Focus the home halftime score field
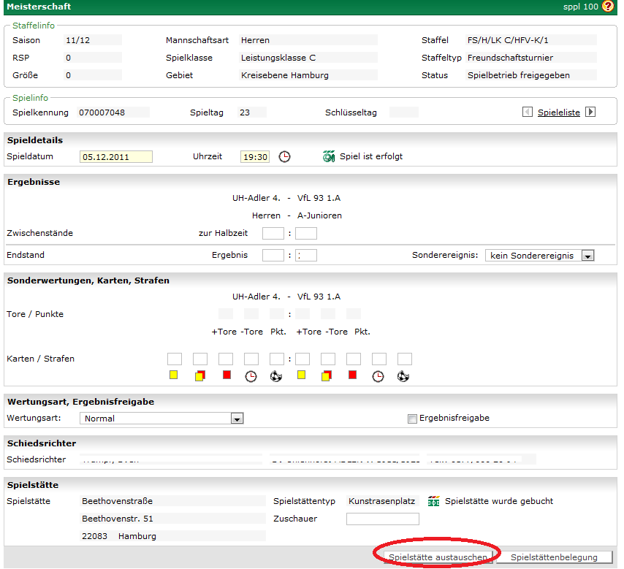The height and width of the screenshot is (569, 624). click(273, 233)
